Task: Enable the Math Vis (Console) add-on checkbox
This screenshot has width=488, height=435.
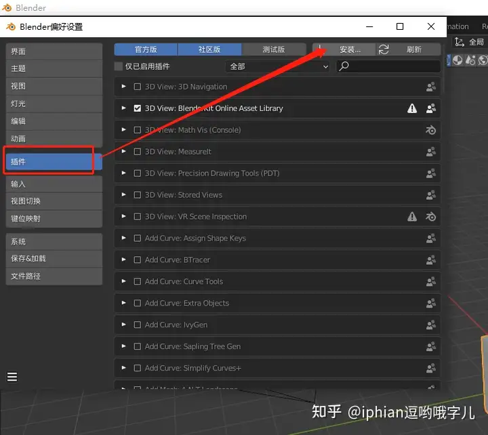Action: [x=137, y=130]
